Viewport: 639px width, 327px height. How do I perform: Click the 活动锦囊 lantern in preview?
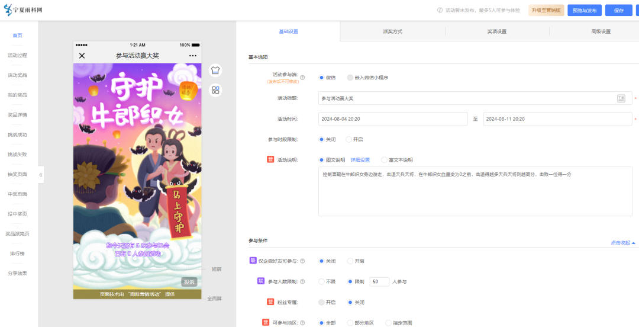[188, 91]
